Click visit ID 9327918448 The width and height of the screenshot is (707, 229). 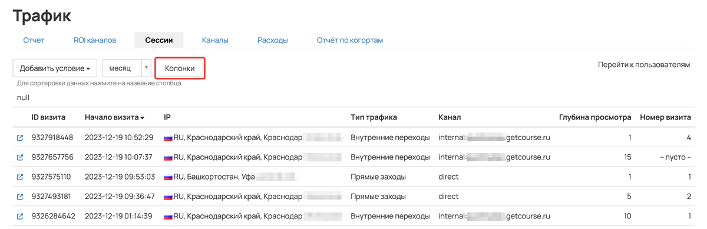click(52, 138)
